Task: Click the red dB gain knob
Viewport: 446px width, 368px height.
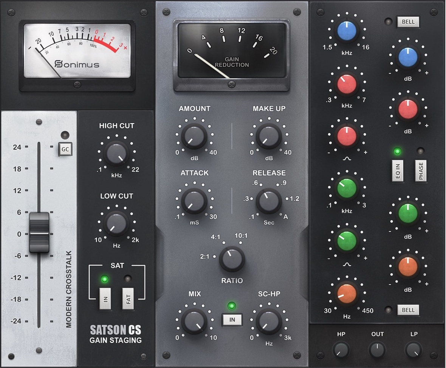Action: click(x=408, y=109)
